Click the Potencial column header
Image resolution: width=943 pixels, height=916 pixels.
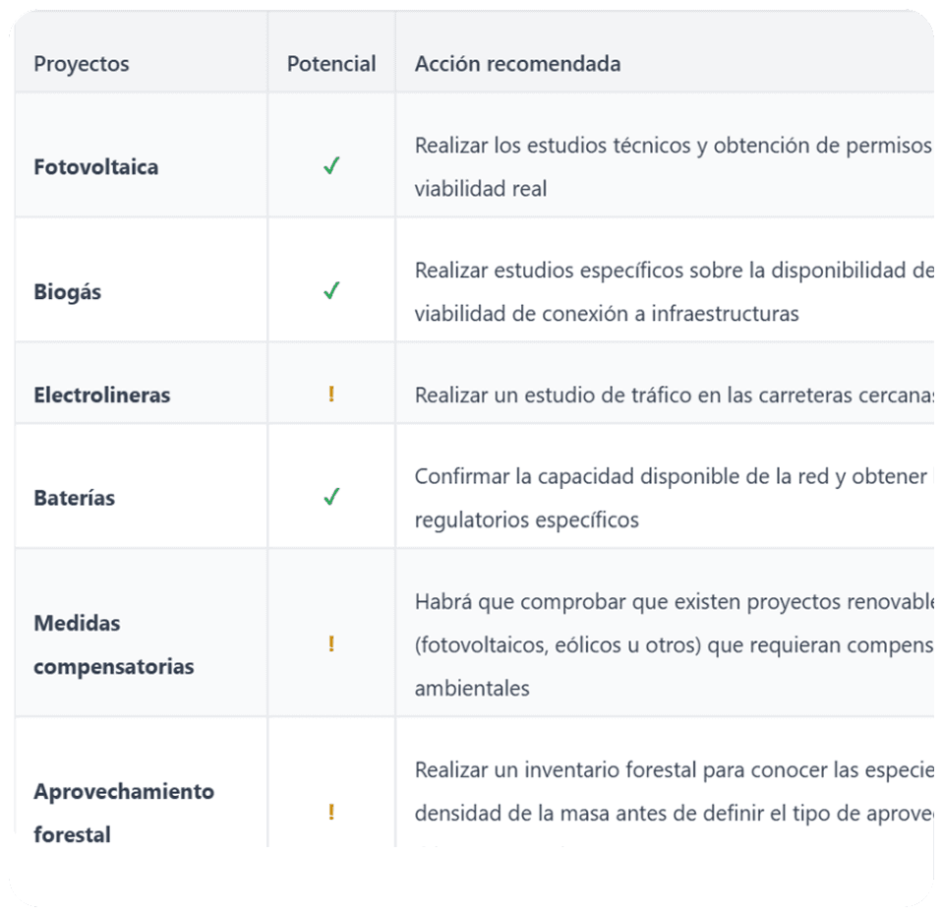tap(331, 64)
